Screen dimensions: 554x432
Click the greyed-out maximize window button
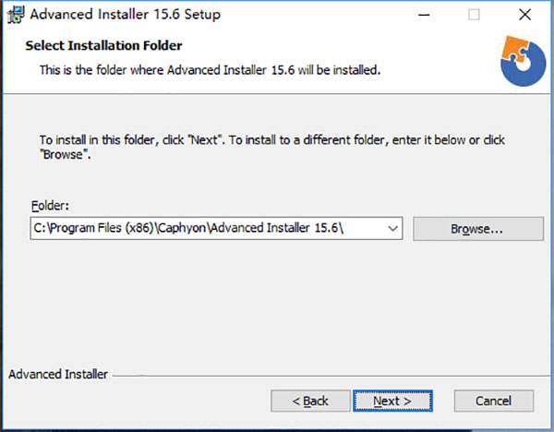474,15
